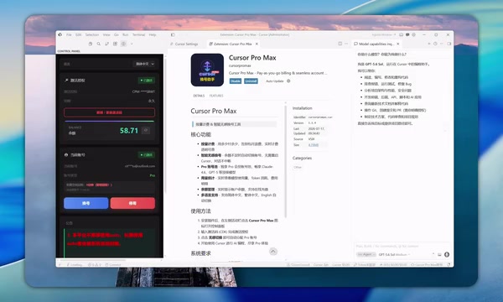Switch to Extension: Cursor Pro Max tab
Viewport: 503px width, 302px height.
(x=232, y=44)
